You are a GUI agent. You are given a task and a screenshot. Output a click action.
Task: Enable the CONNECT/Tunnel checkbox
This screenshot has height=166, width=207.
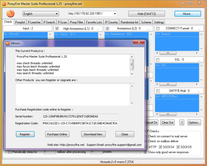point(158,28)
